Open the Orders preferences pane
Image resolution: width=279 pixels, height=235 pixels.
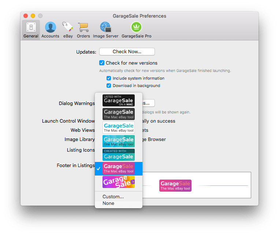point(83,30)
